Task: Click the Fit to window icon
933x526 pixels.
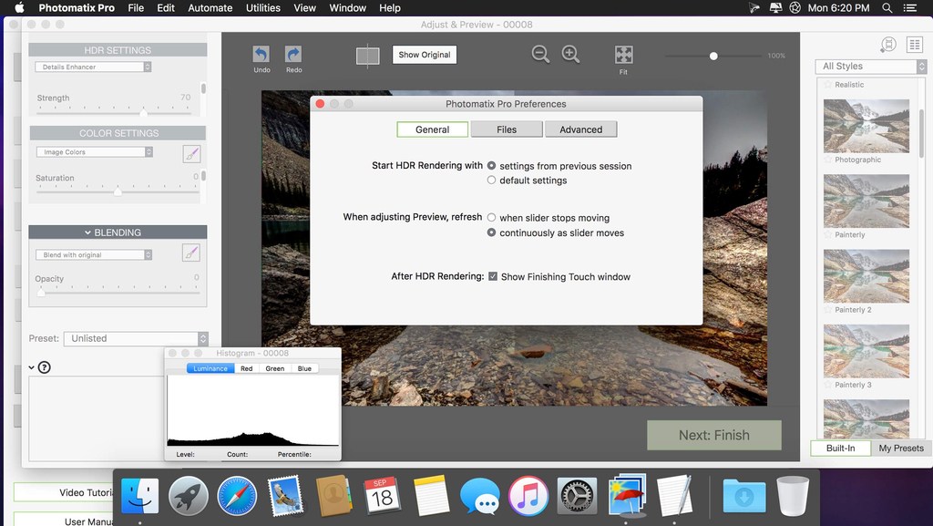Action: click(623, 55)
